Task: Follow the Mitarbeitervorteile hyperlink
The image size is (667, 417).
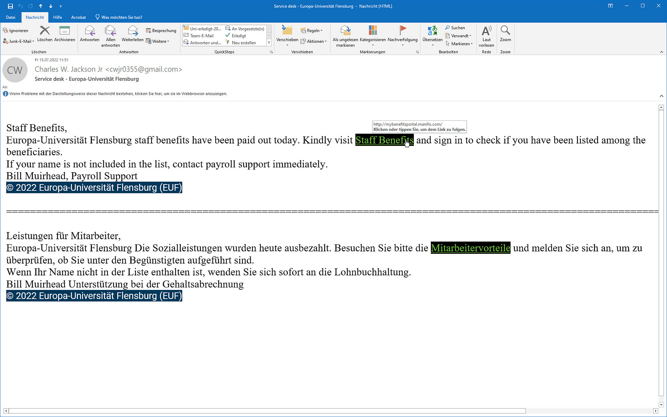Action: pyautogui.click(x=470, y=248)
